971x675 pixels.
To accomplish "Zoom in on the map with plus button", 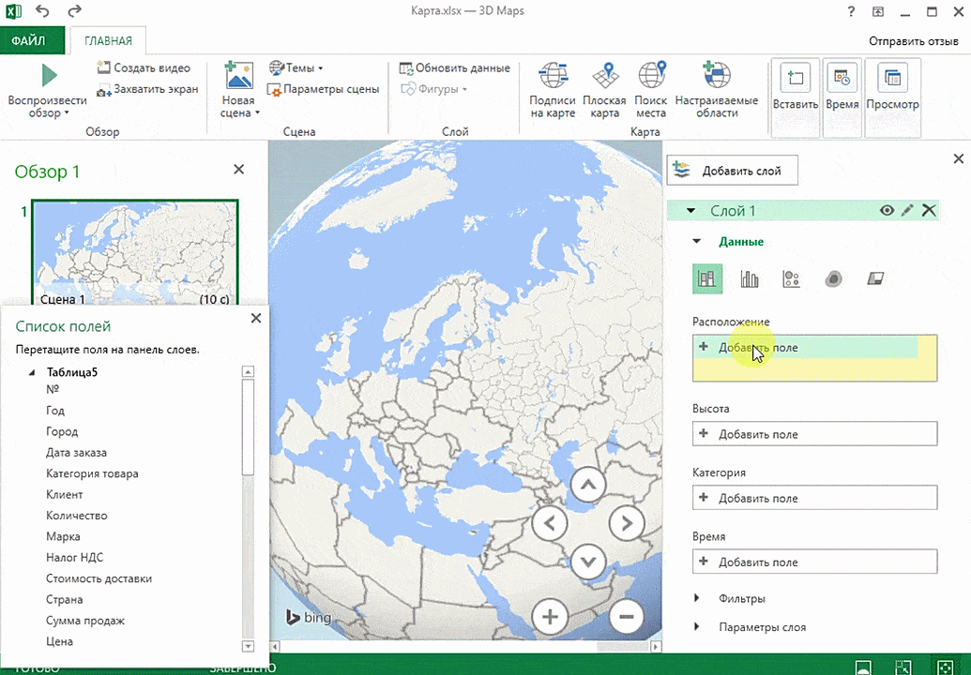I will (x=551, y=616).
